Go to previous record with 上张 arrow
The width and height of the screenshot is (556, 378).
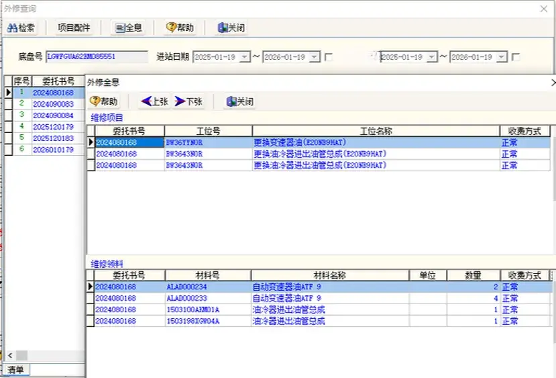click(x=147, y=101)
